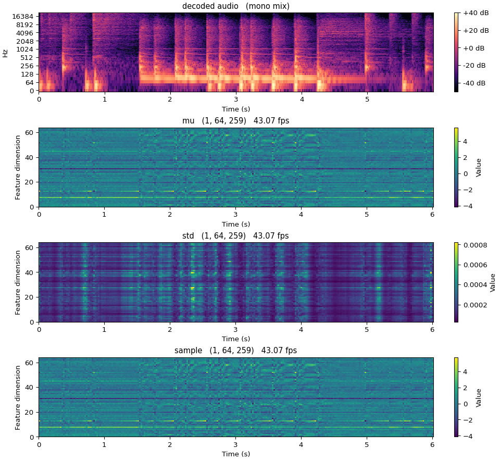This screenshot has width=500, height=460.
Task: Click 'Time (s)' label under the sample plot
Action: click(x=236, y=454)
